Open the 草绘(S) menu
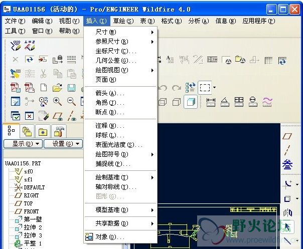Image resolution: width=303 pixels, height=249 pixels. tap(123, 21)
